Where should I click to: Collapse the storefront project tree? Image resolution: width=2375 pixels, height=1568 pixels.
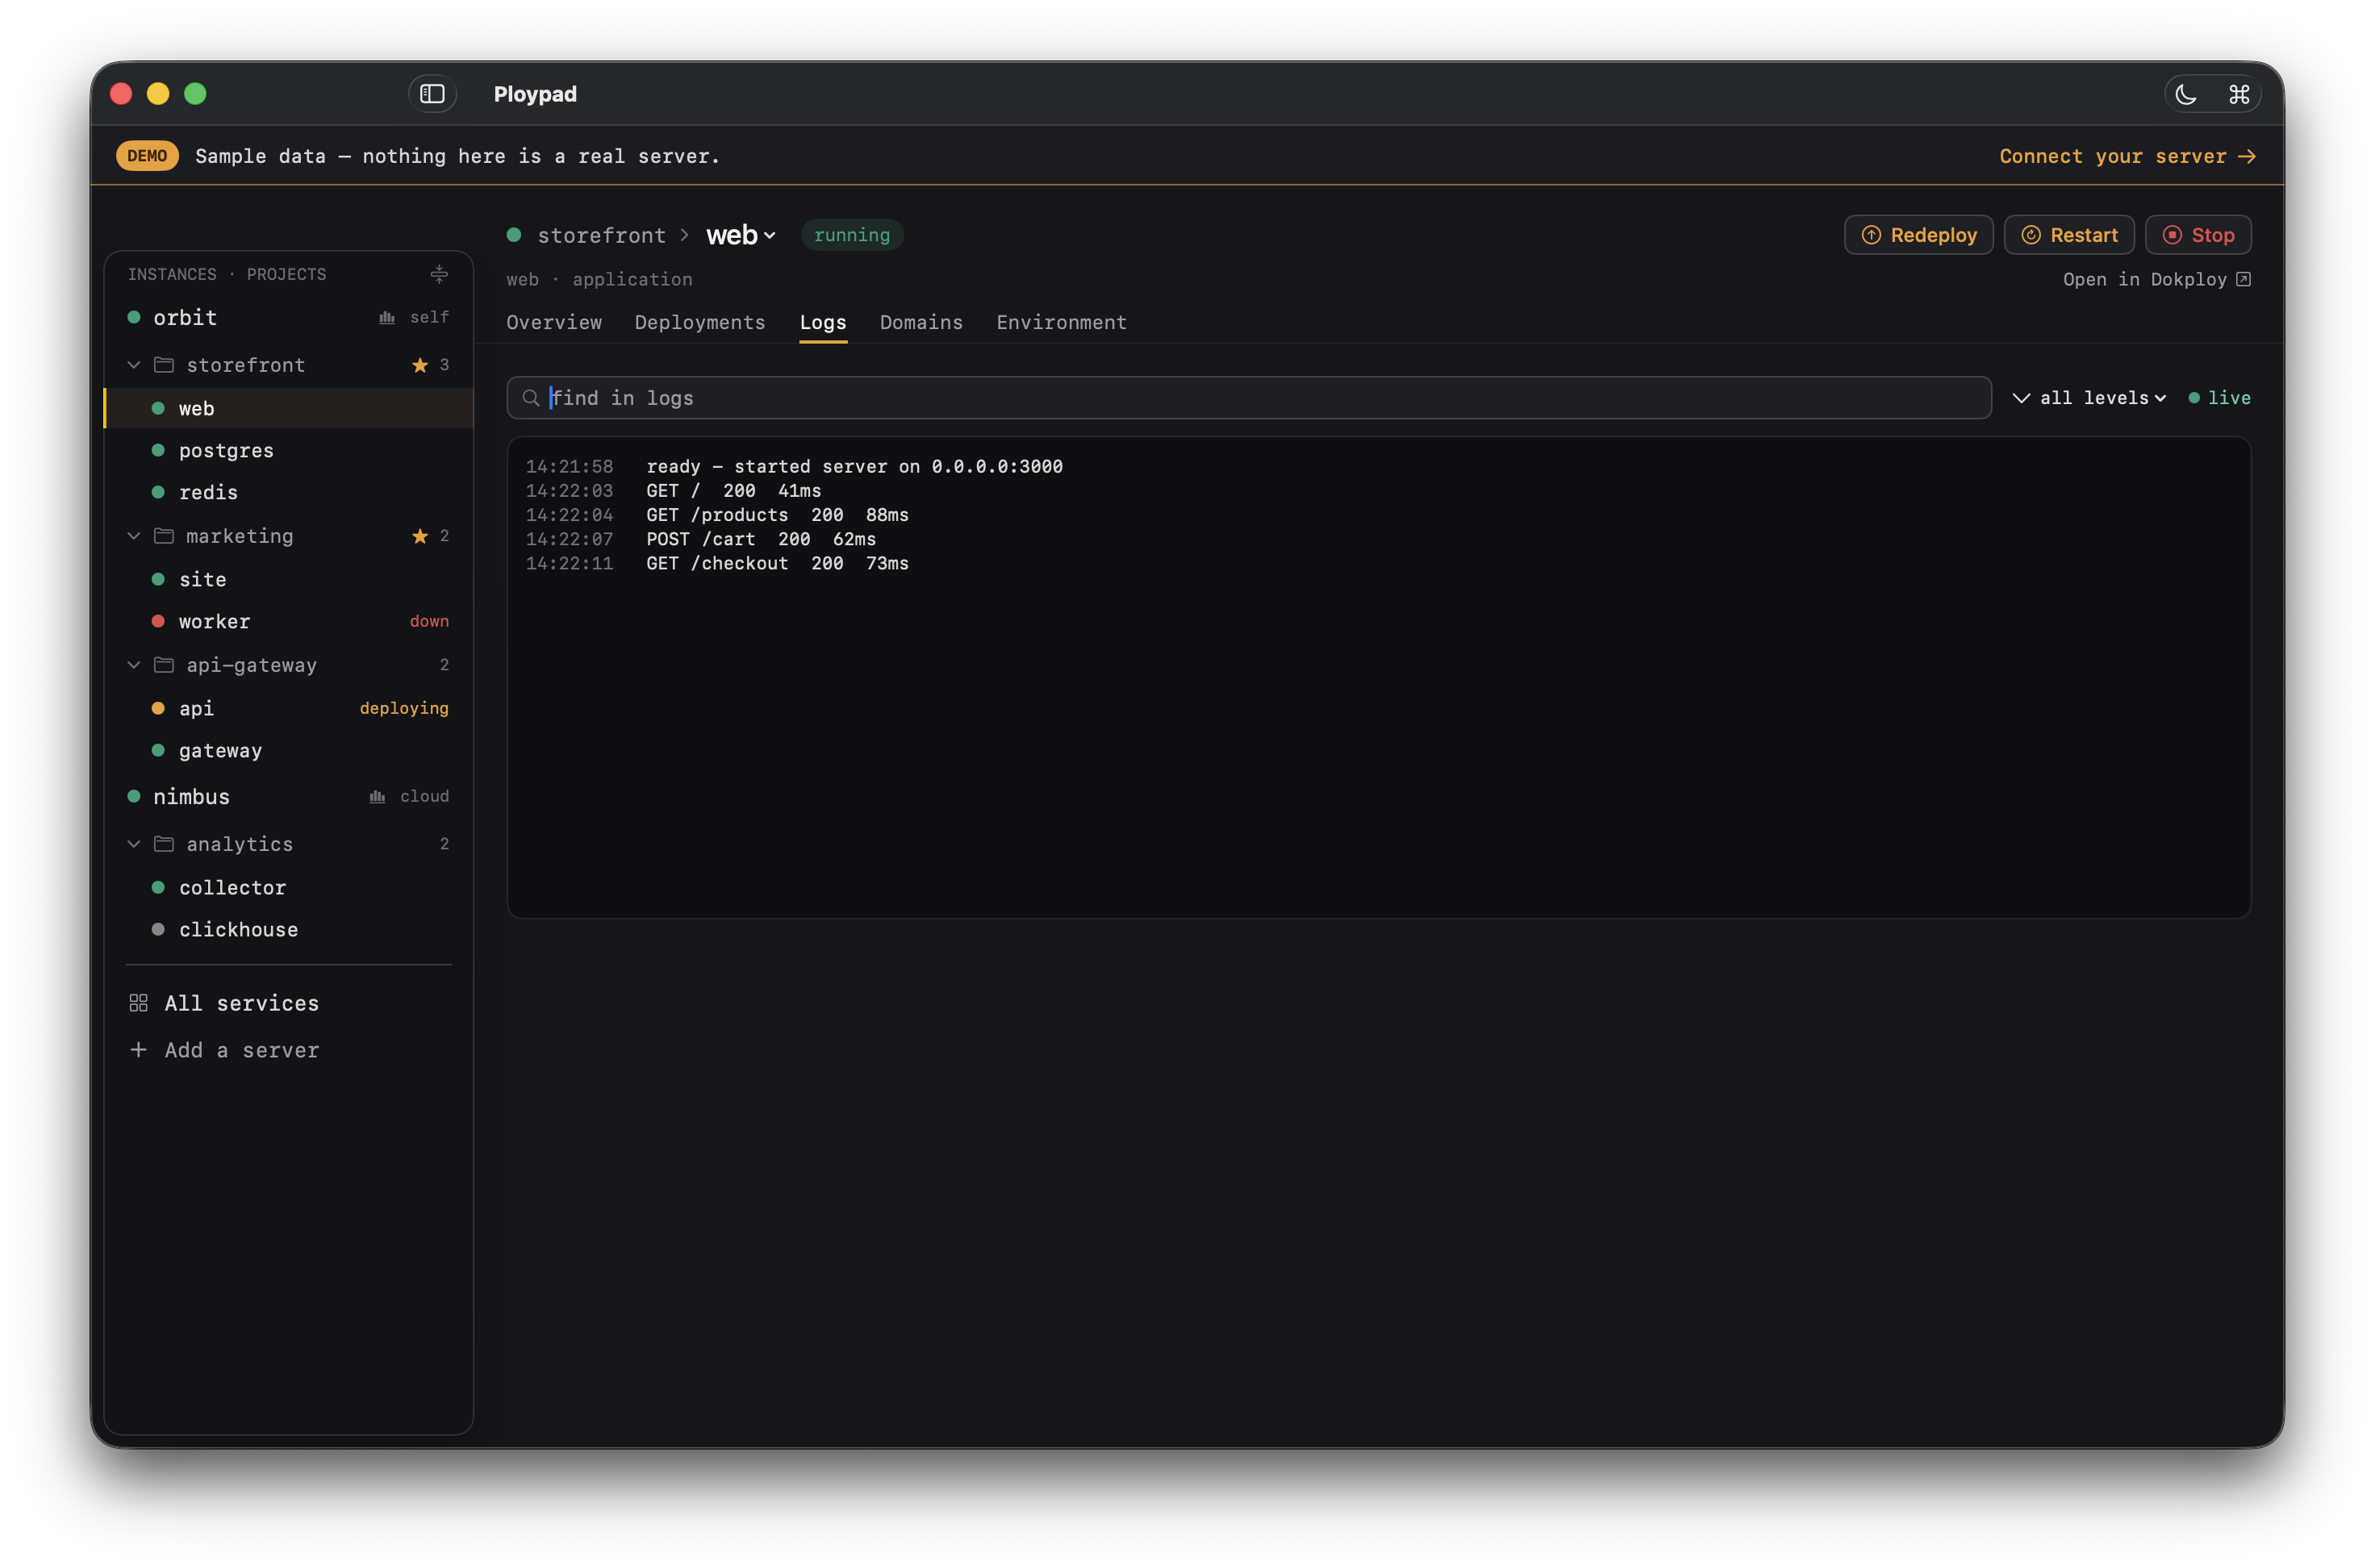coord(134,365)
